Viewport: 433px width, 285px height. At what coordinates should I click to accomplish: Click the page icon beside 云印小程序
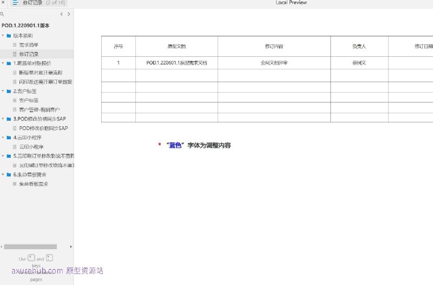point(15,147)
